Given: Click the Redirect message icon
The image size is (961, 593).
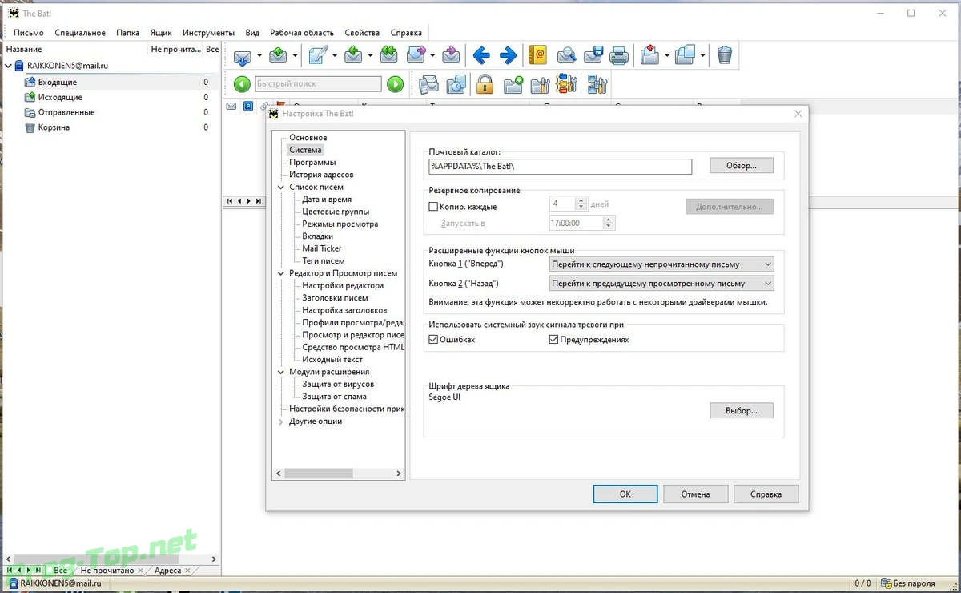Looking at the screenshot, I should (451, 55).
